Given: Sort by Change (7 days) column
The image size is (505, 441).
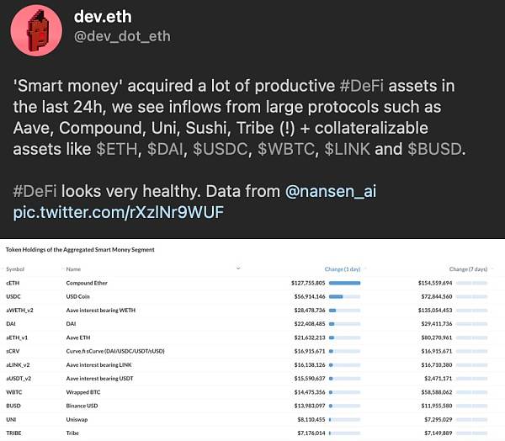Looking at the screenshot, I should click(468, 269).
